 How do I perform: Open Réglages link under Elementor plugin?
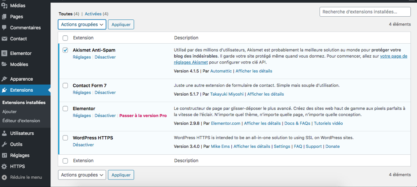coord(82,116)
